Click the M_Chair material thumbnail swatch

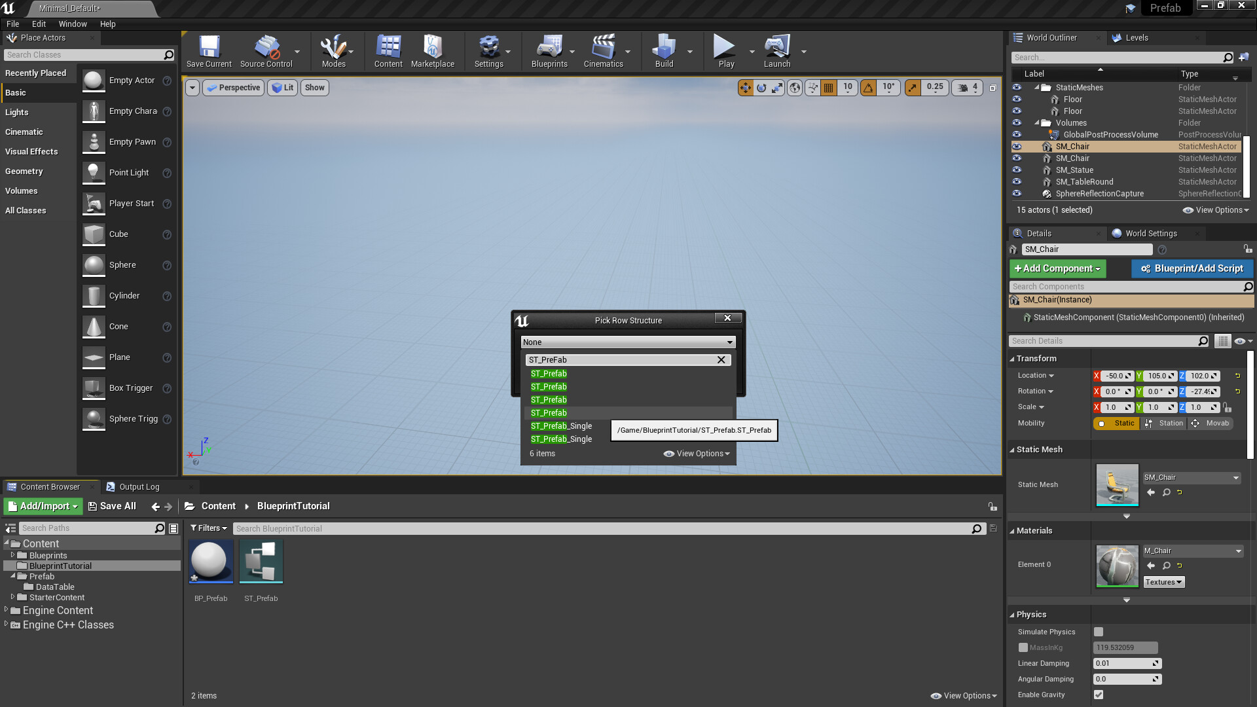pos(1117,565)
